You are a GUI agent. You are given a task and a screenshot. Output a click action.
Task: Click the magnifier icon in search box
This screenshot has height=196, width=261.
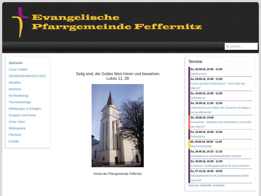pyautogui.click(x=228, y=47)
